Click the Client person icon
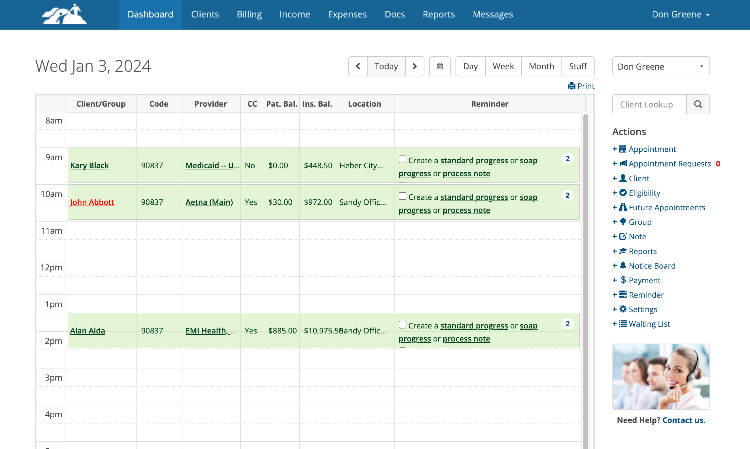The height and width of the screenshot is (449, 750). point(623,178)
